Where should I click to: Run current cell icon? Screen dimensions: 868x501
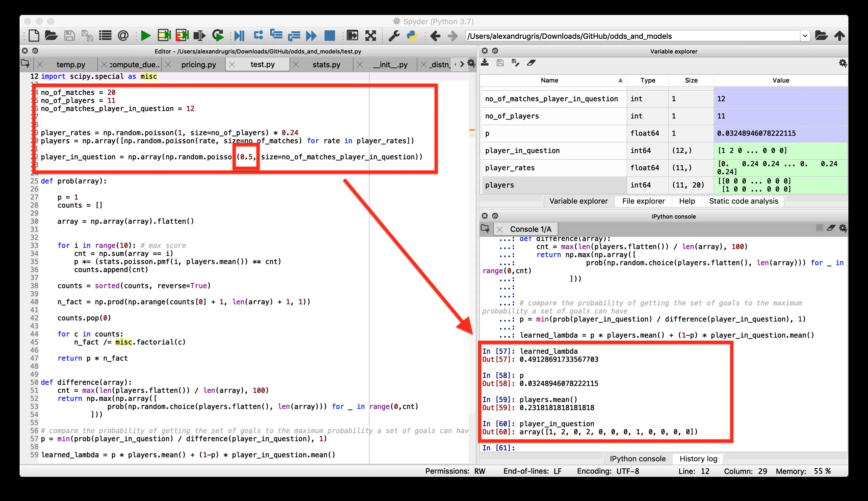click(164, 35)
